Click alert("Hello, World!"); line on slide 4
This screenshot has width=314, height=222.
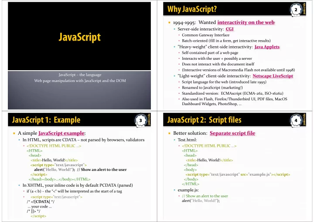[201, 201]
